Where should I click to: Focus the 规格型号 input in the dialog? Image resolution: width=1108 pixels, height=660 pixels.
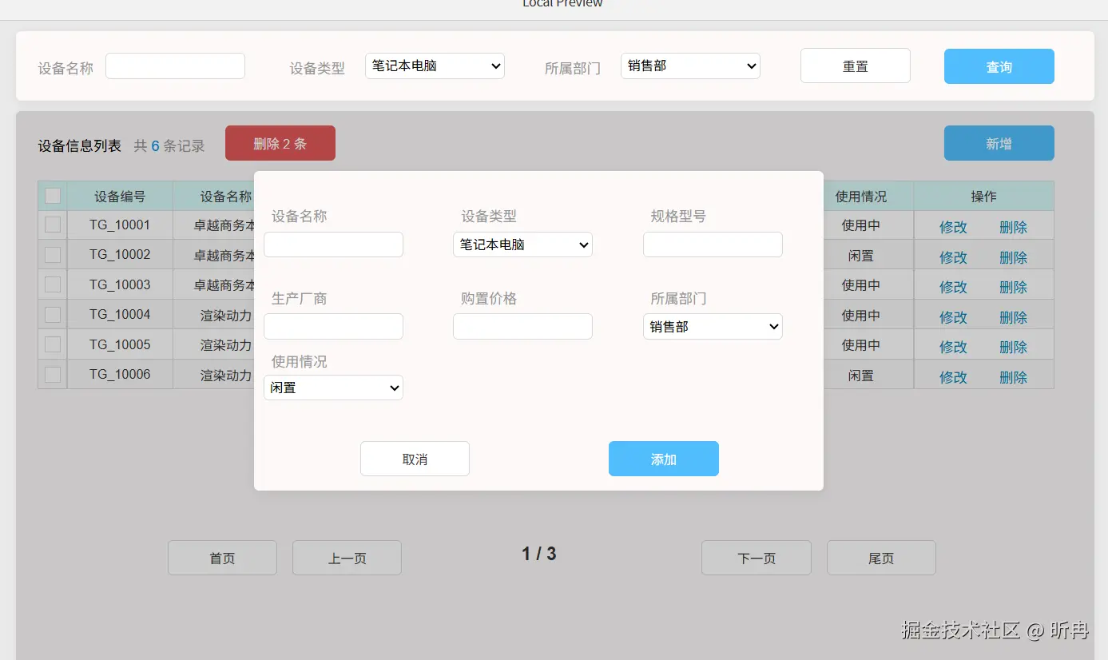click(x=713, y=245)
